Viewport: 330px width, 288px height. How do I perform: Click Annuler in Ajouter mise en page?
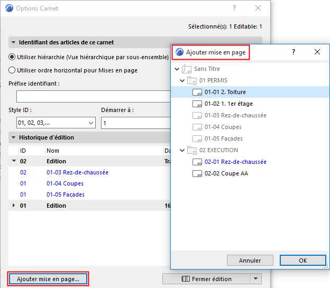250,261
